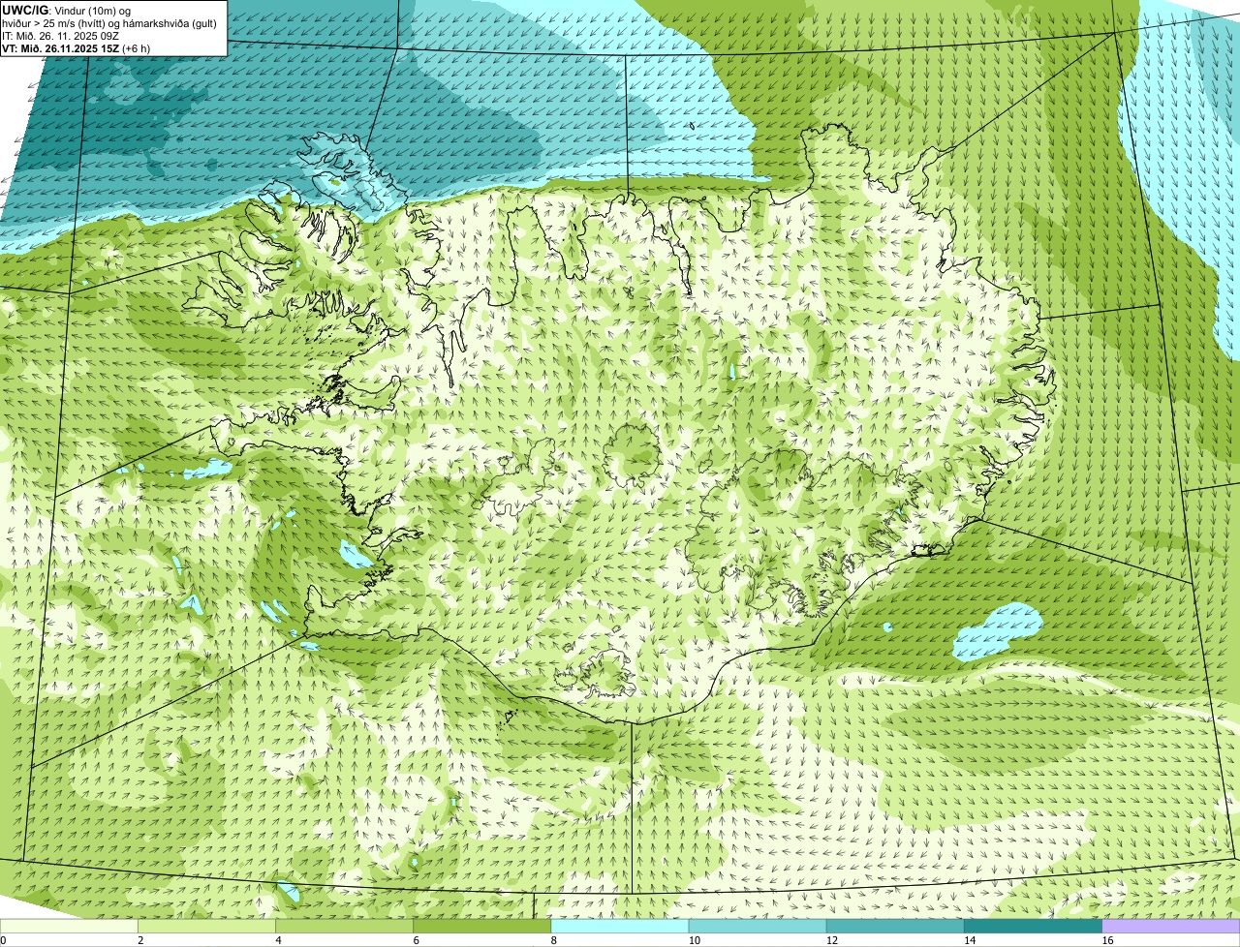
Task: Click the 6–8 m/s green legend segment
Action: click(x=482, y=927)
